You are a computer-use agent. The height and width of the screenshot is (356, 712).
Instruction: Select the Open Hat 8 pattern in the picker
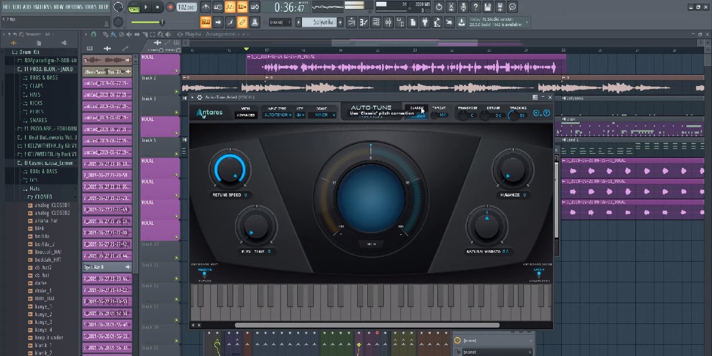tap(107, 267)
